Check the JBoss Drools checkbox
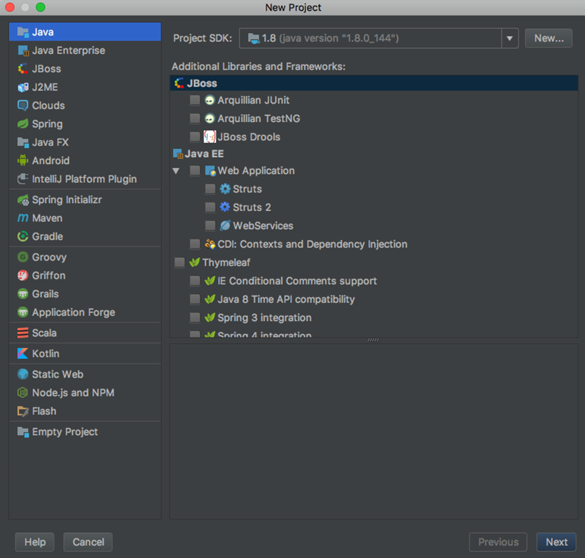This screenshot has height=558, width=585. 195,137
